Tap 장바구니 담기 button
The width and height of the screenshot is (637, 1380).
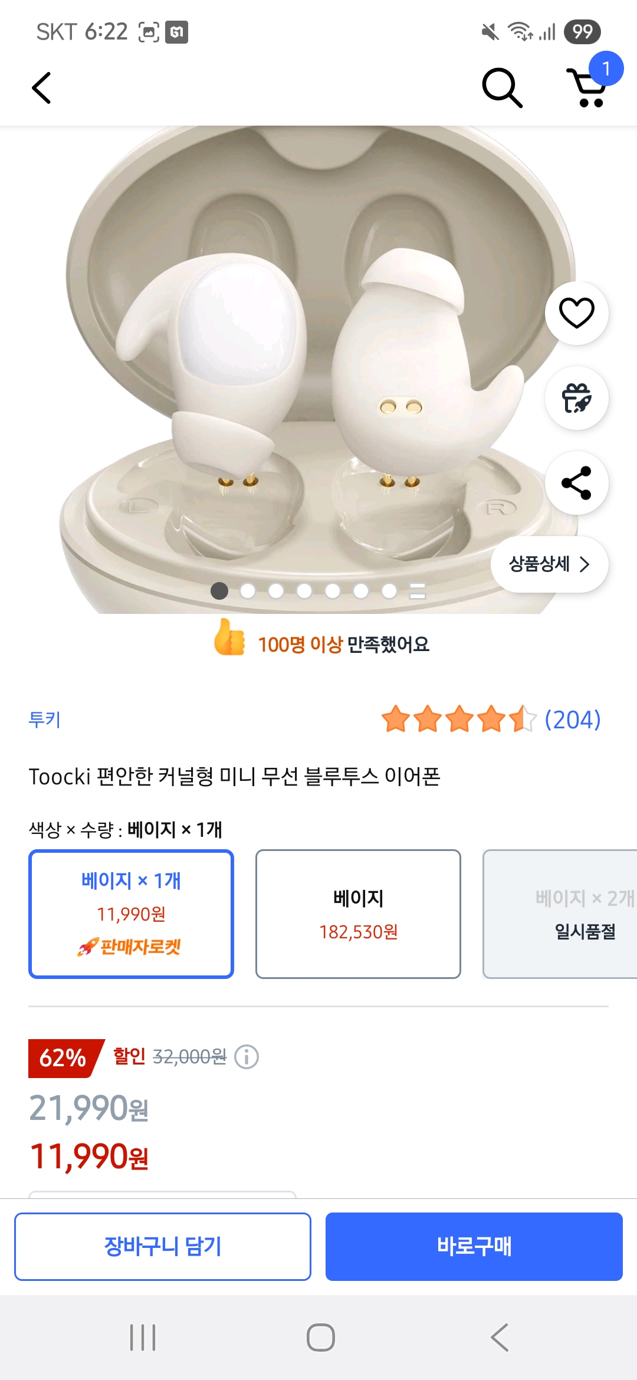[163, 1246]
